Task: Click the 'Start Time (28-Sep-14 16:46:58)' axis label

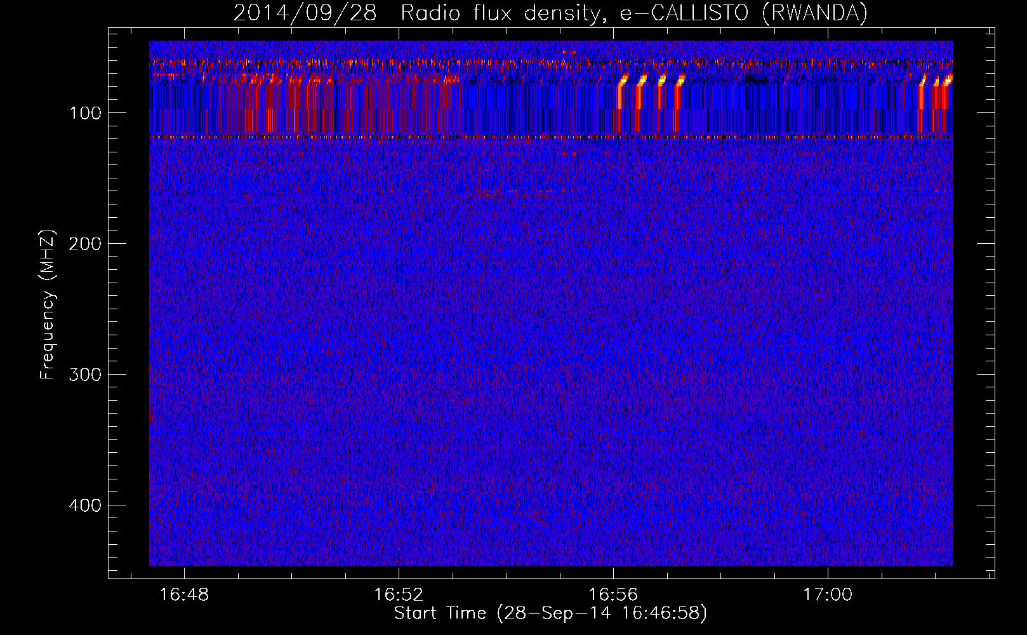Action: coord(550,613)
